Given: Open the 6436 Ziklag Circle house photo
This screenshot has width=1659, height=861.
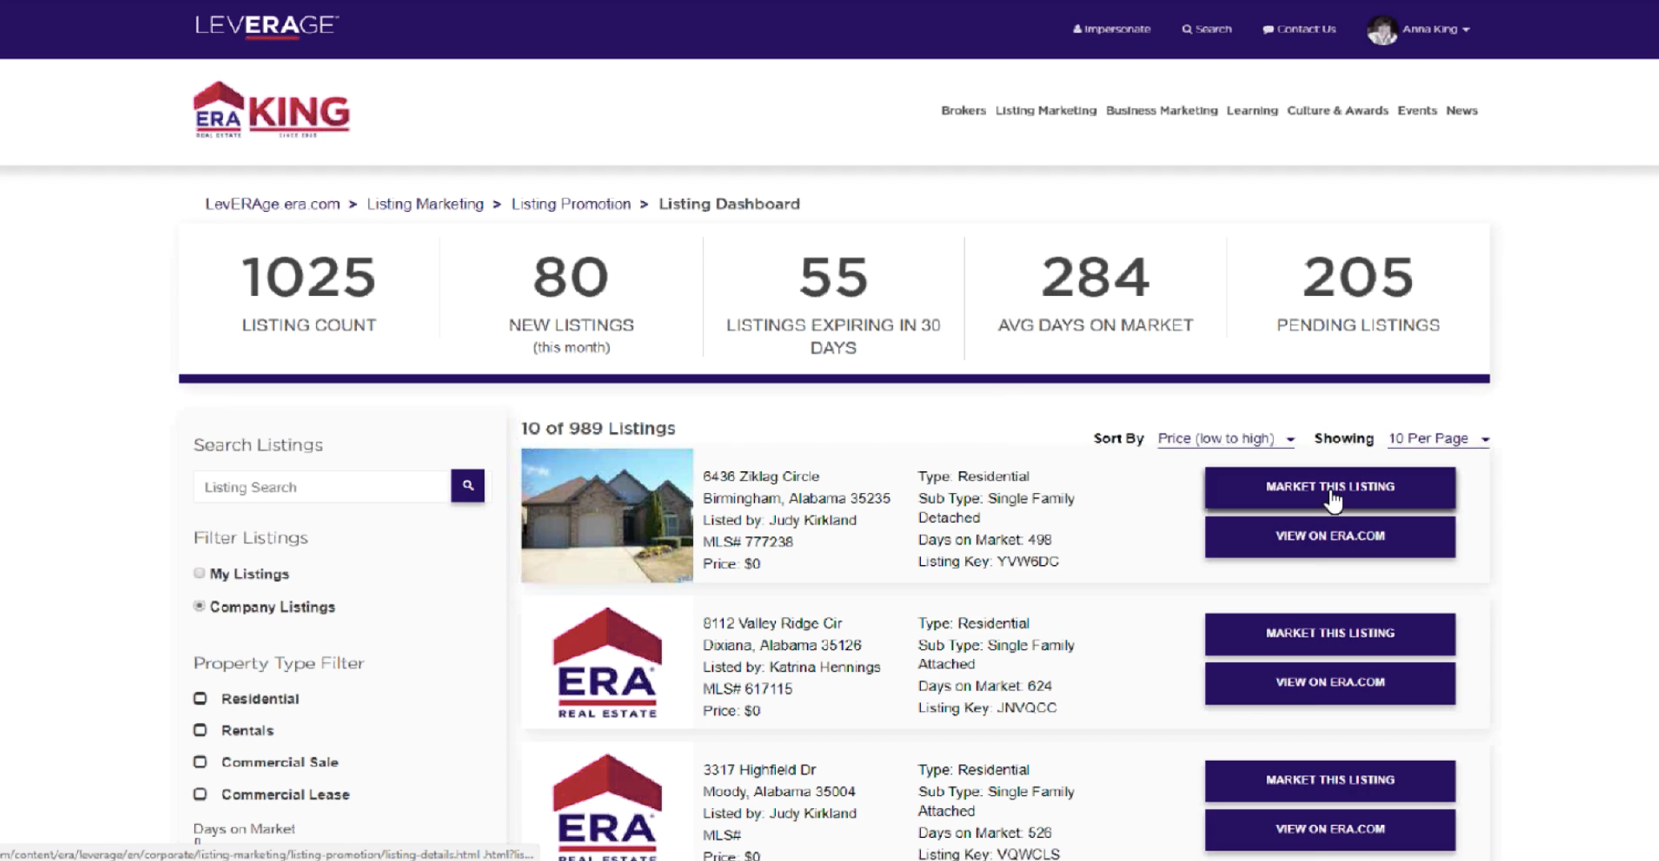Looking at the screenshot, I should 606,515.
